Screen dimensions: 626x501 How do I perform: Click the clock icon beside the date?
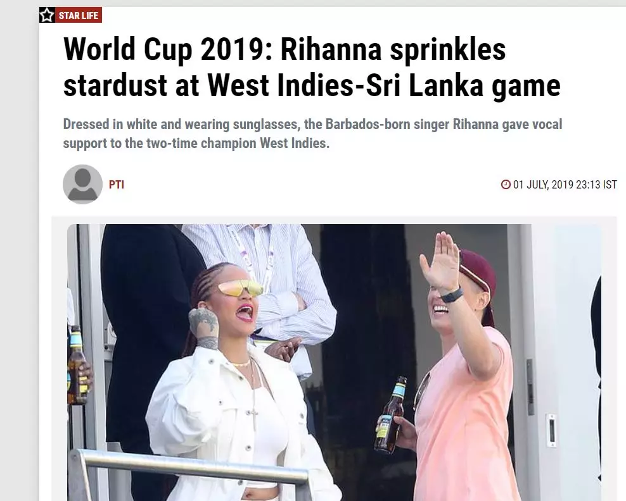click(506, 185)
